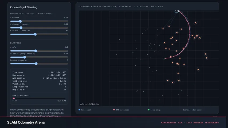Adjust the ω rad/s loop radius slider handle

[x=25, y=57]
